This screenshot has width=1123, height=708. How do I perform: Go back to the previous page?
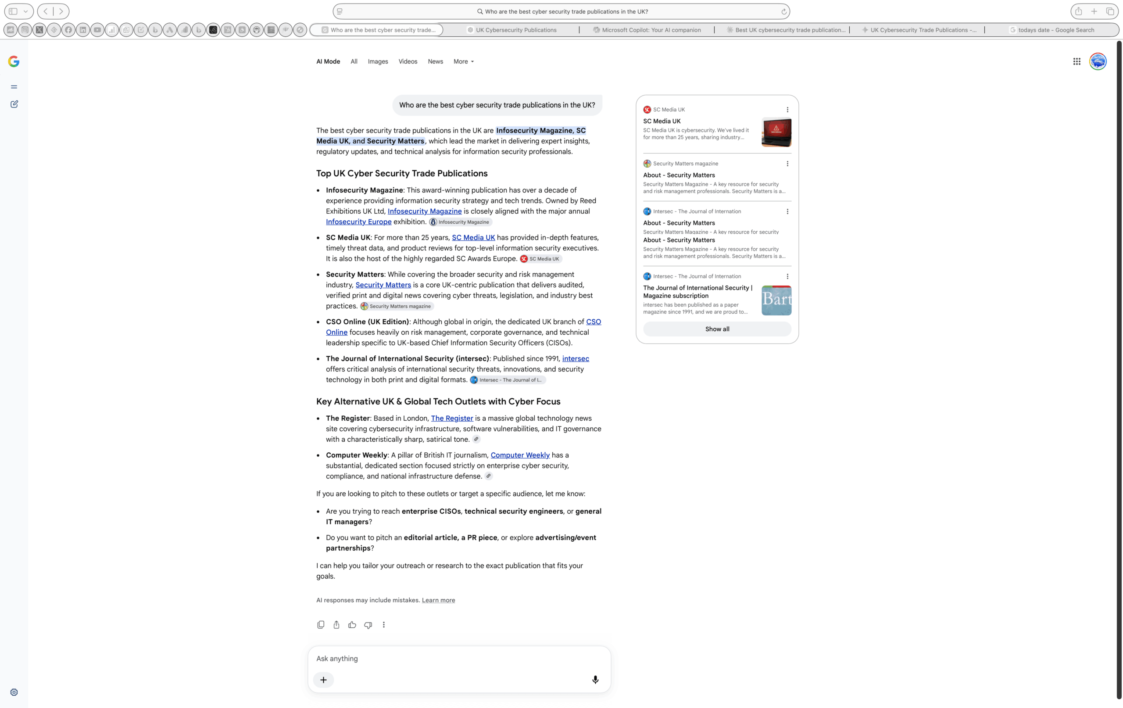tap(46, 11)
